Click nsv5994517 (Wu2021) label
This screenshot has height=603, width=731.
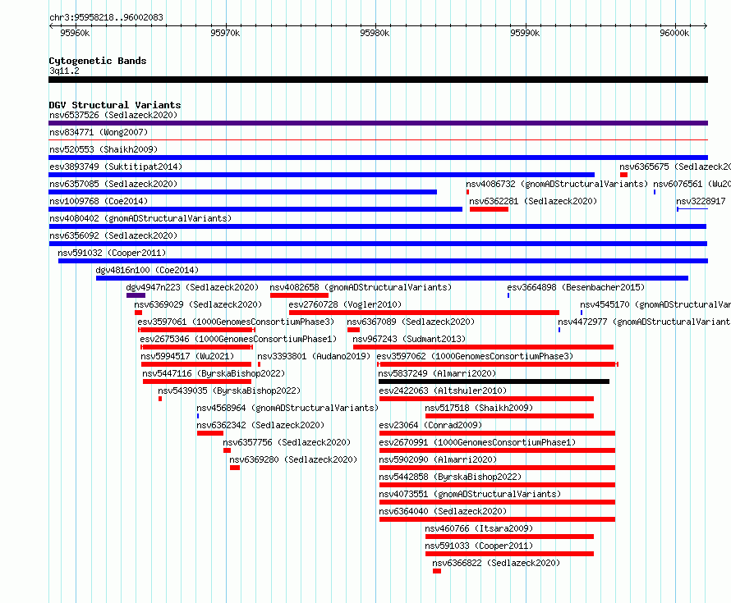(x=187, y=356)
